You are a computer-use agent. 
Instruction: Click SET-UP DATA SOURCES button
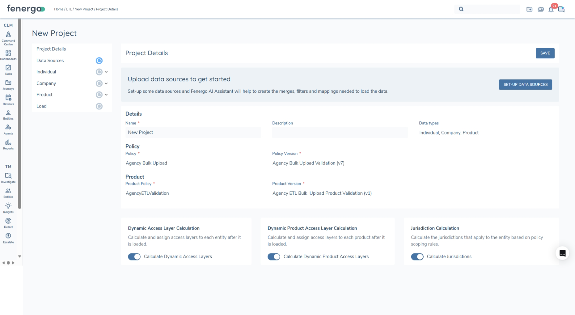tap(525, 85)
